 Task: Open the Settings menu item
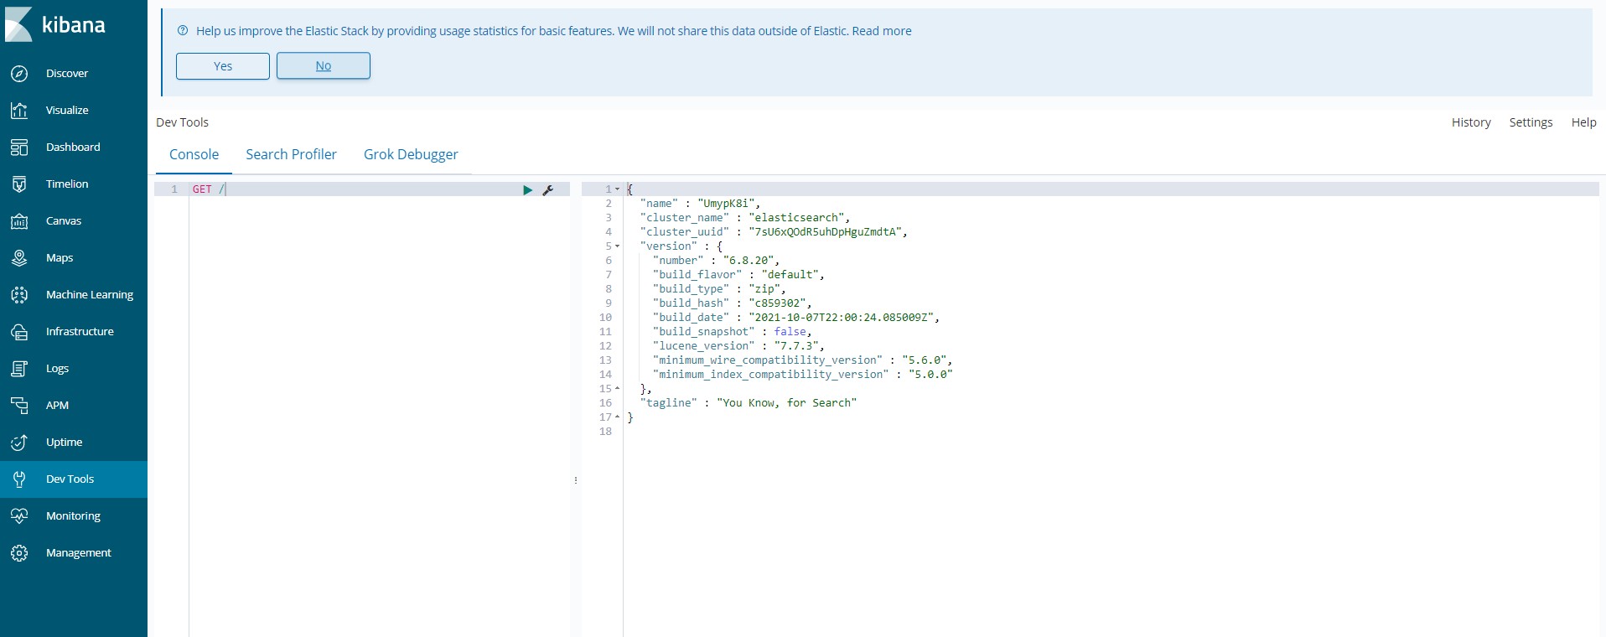[1531, 122]
